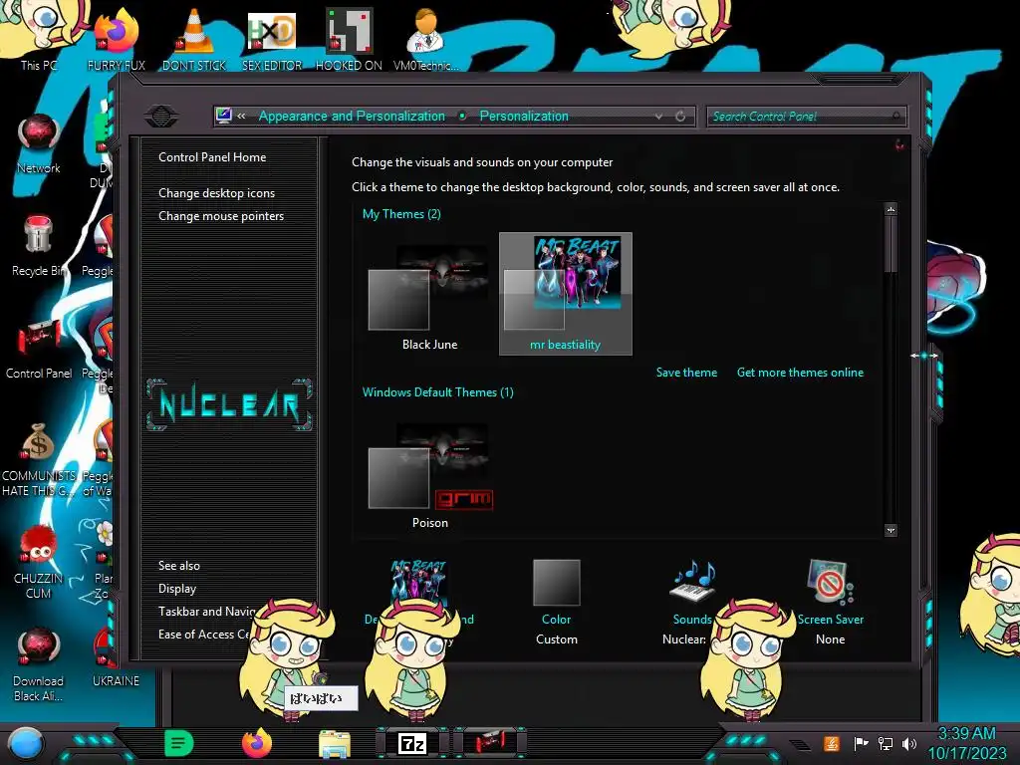Expand address bar history dropdown
The width and height of the screenshot is (1020, 765).
pyautogui.click(x=659, y=116)
